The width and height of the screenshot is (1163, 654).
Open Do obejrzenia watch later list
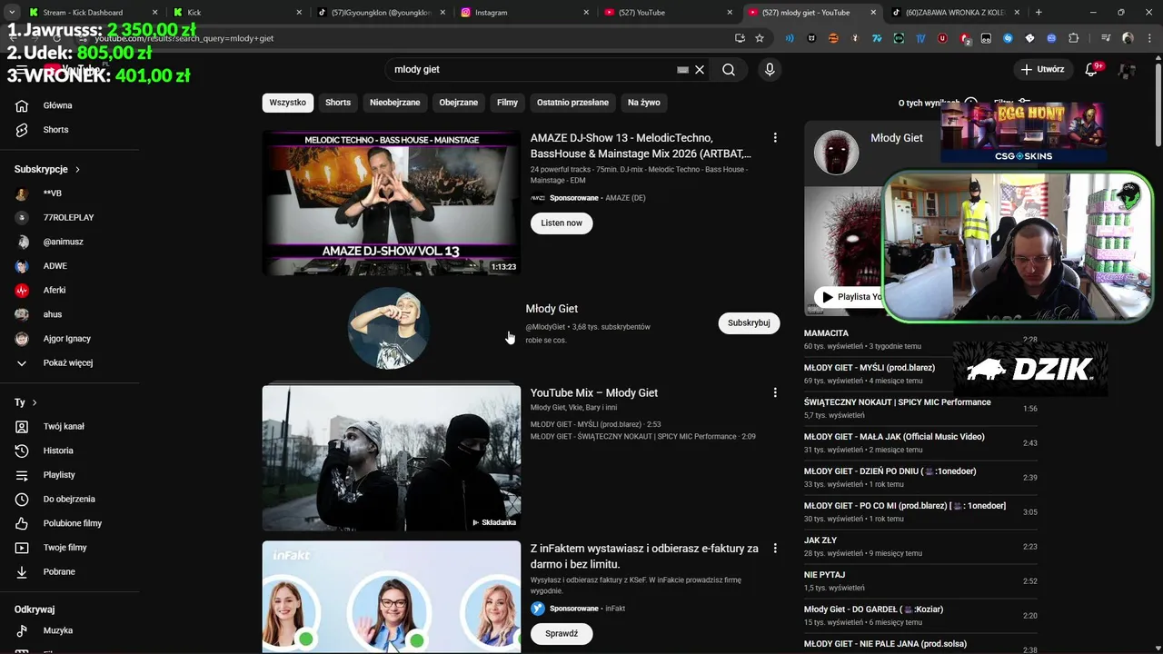pyautogui.click(x=69, y=499)
